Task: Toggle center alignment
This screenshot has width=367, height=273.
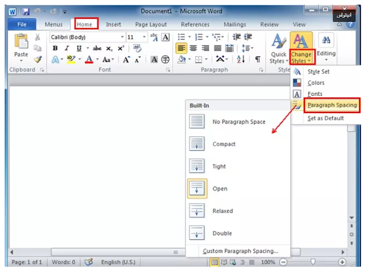Action: [194, 48]
